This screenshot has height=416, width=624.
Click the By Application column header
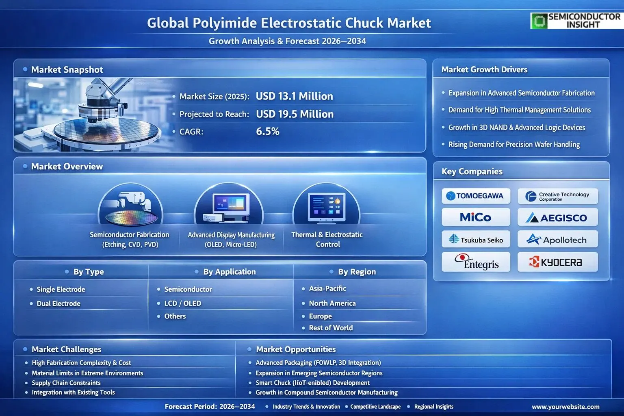(230, 272)
